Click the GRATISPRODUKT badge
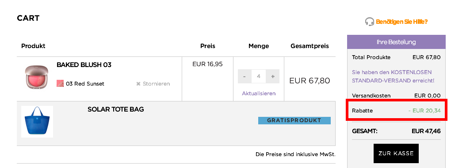 [x=294, y=120]
